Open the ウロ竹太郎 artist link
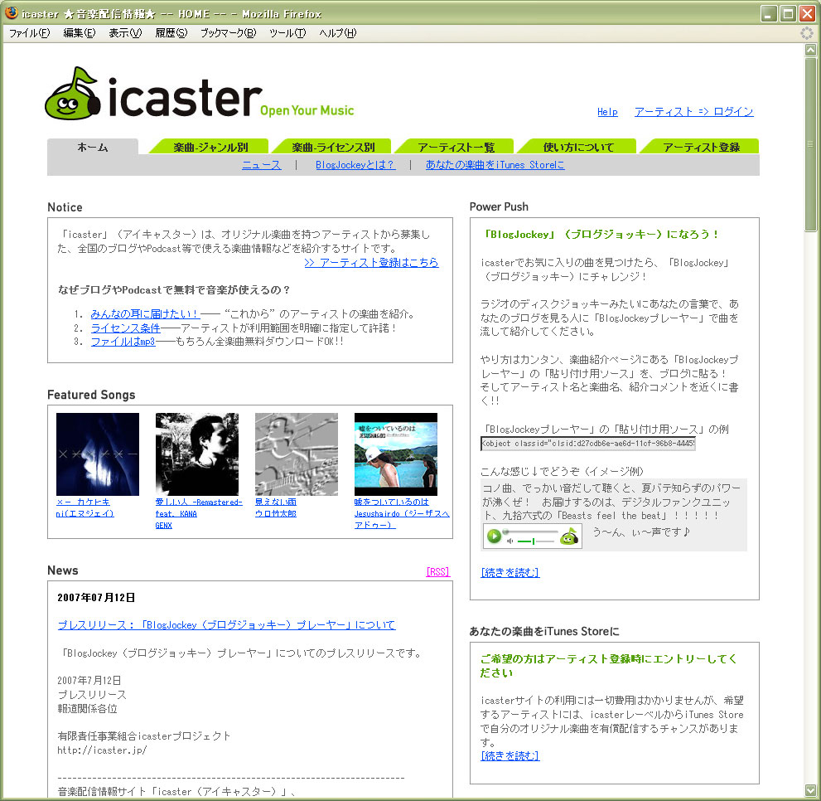821x801 pixels. tap(275, 514)
